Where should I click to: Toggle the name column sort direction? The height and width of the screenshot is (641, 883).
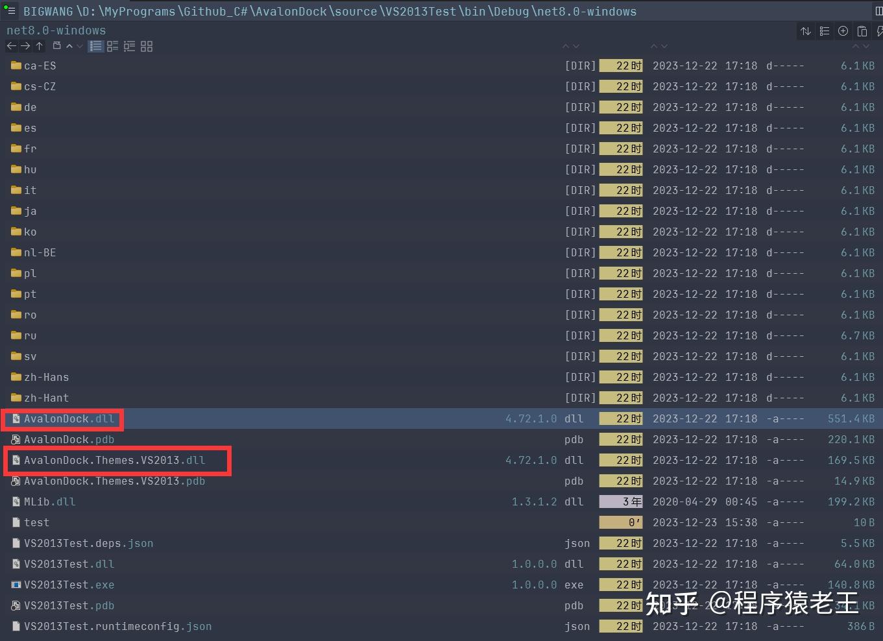point(565,46)
